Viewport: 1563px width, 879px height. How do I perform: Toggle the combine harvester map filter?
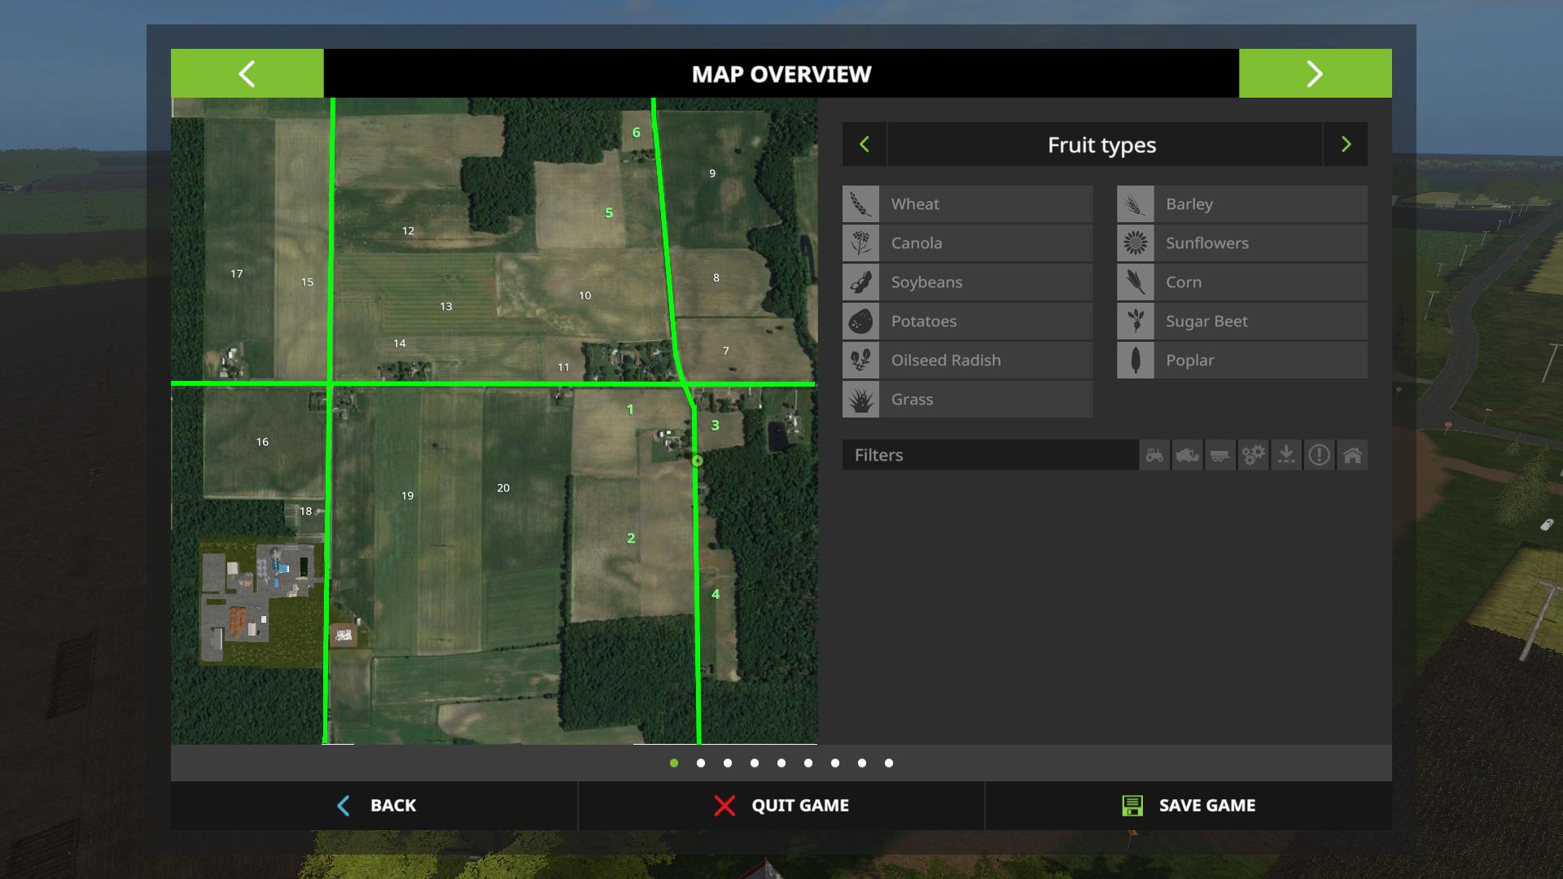[1188, 455]
